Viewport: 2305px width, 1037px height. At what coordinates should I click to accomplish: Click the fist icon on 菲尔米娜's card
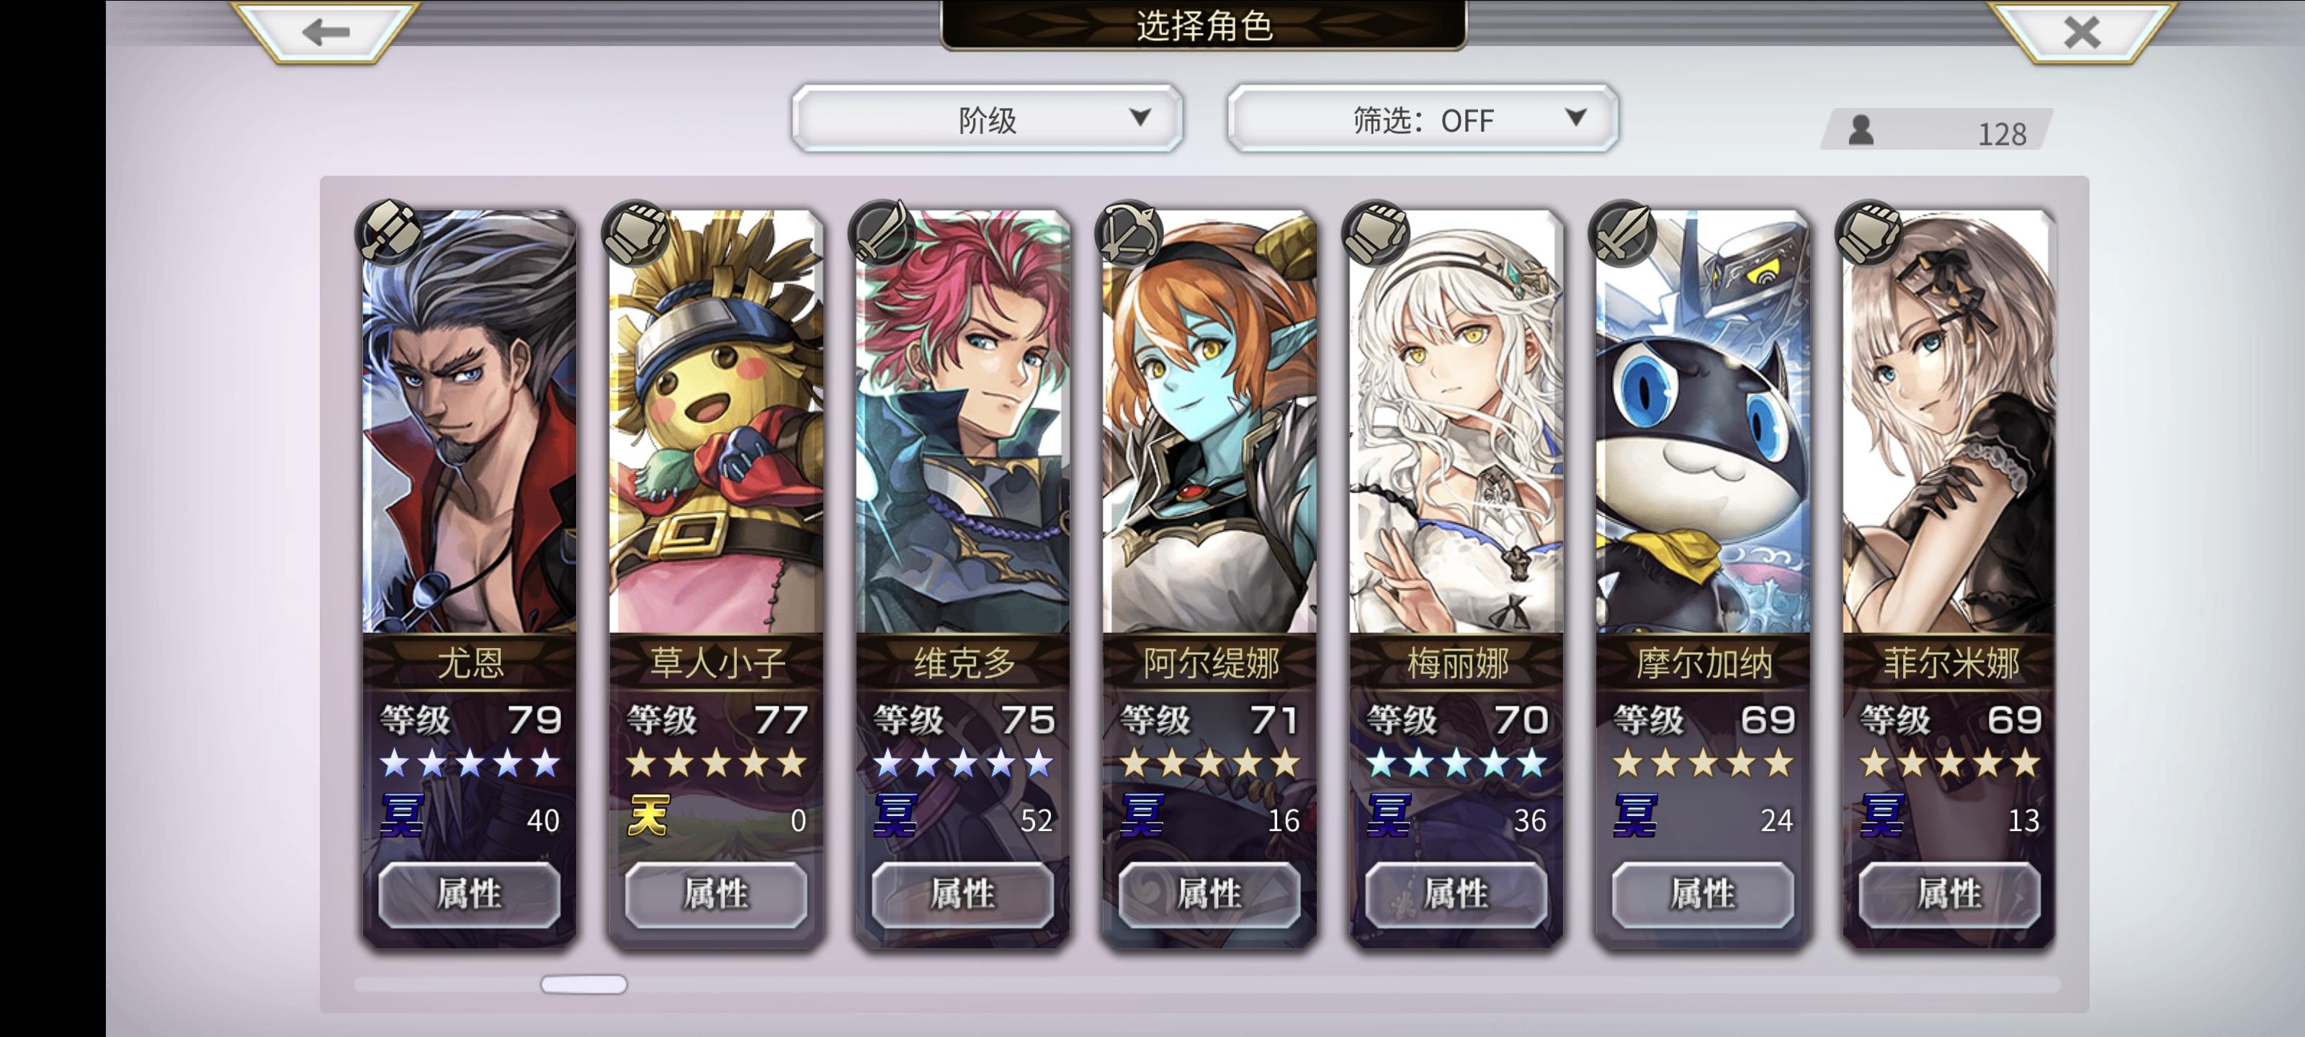click(1869, 233)
